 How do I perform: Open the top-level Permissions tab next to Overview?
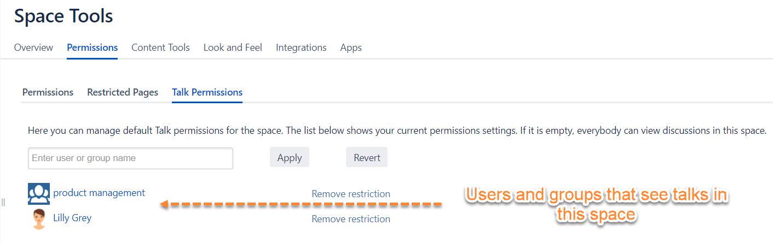point(92,48)
